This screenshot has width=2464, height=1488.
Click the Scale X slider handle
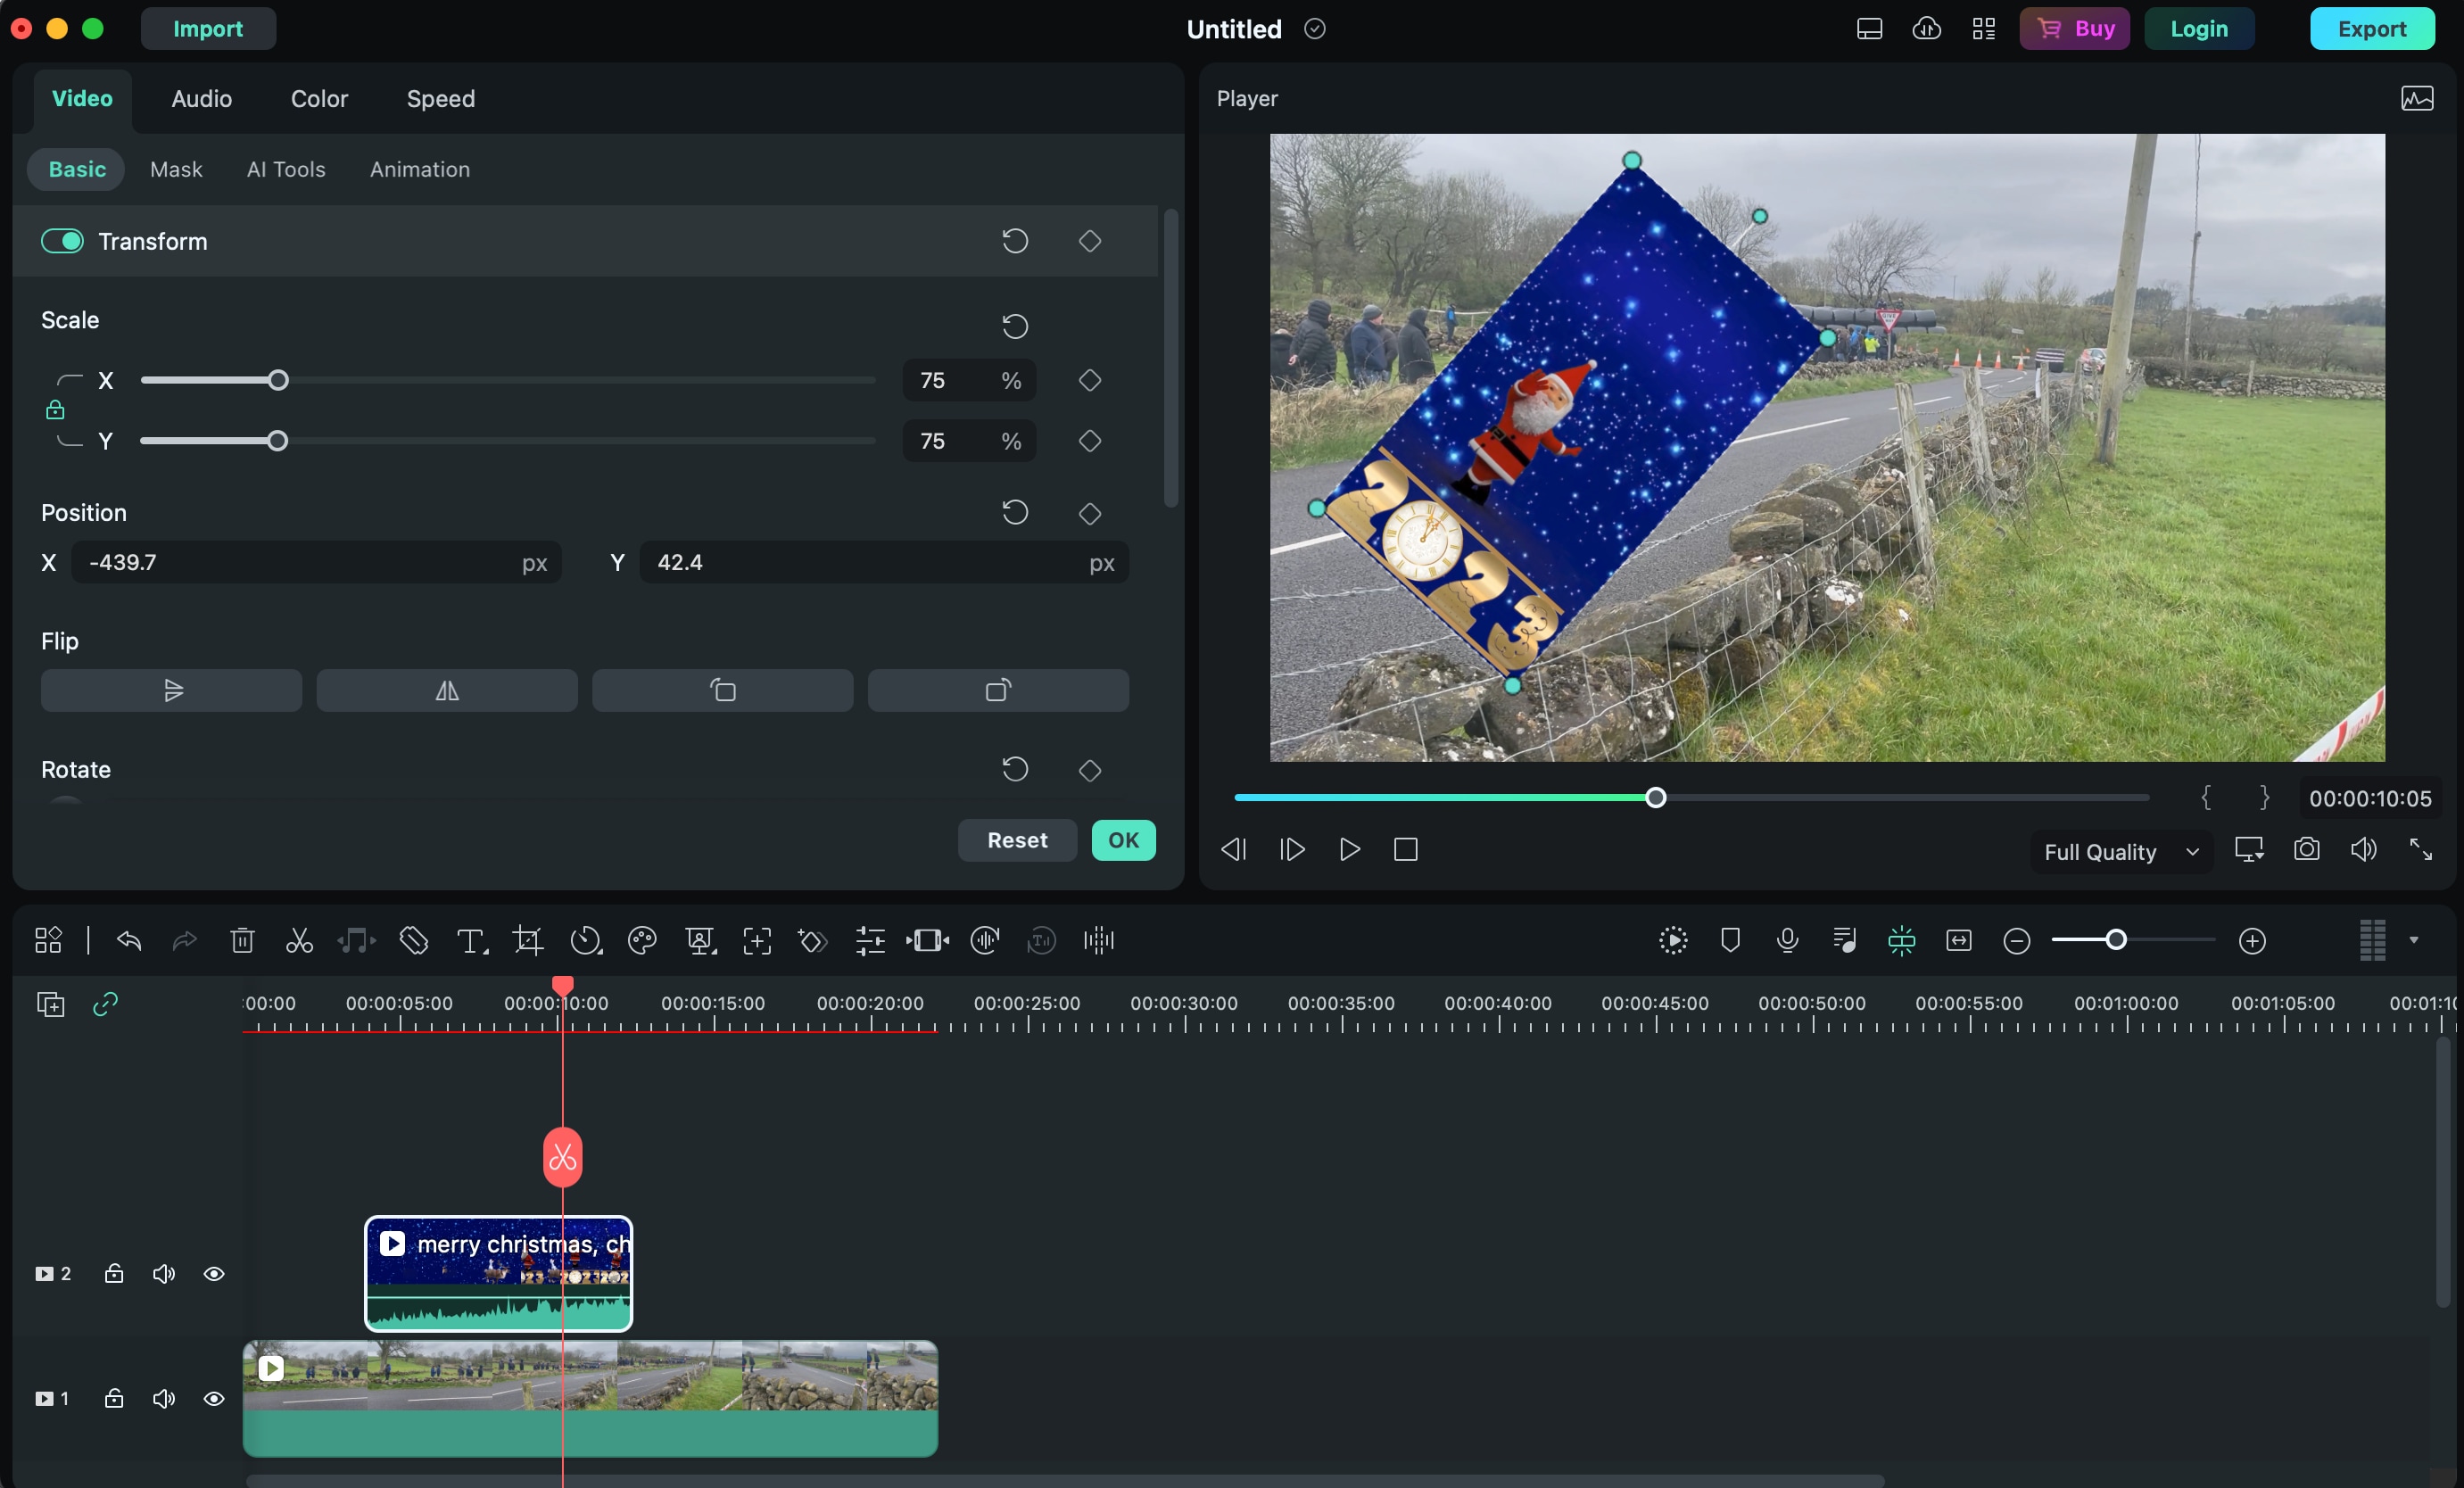pos(279,380)
